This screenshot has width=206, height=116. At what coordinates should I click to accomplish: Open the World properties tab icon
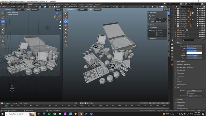172,60
